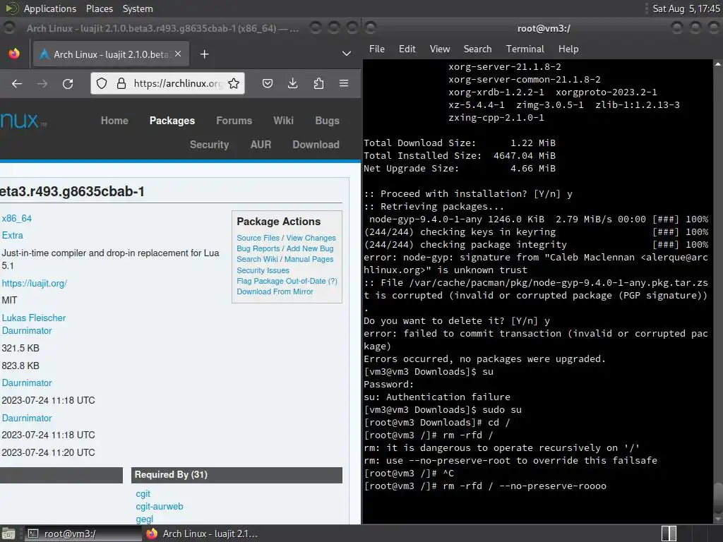Open cgit-aurweb in Required By list
The width and height of the screenshot is (723, 542).
(160, 507)
